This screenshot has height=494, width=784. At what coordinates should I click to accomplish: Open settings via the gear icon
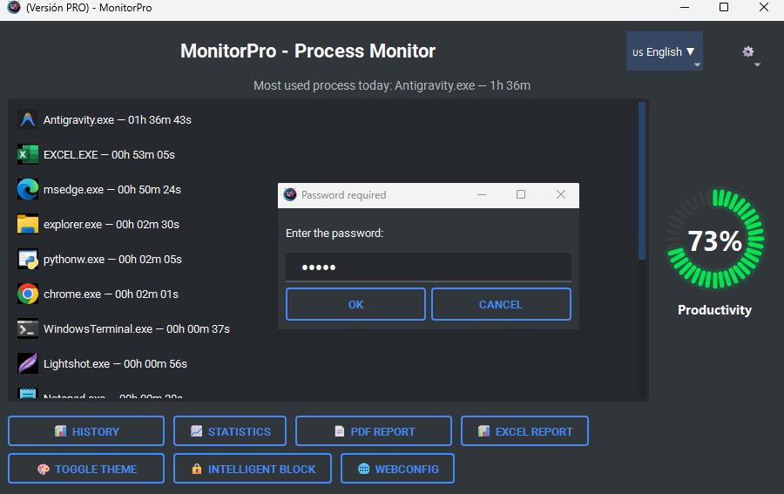click(748, 51)
